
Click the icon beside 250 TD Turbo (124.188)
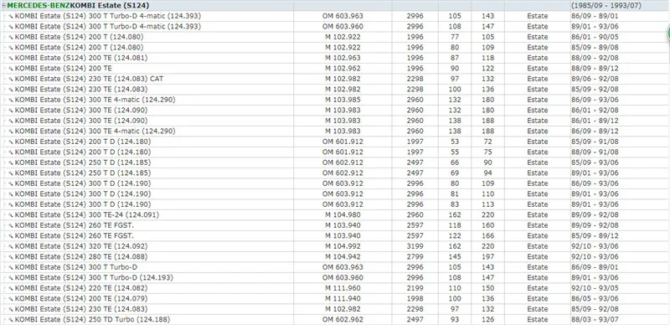(x=11, y=319)
